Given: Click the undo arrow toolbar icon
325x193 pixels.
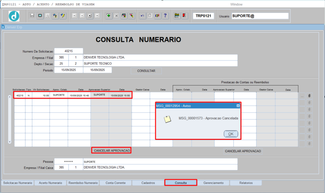Looking at the screenshot, I should pos(142,16).
